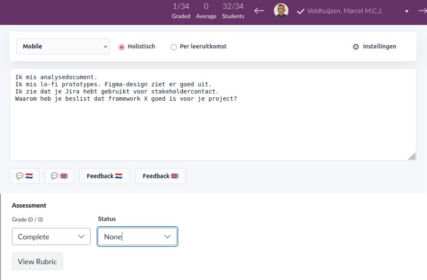Click View Rubric button
Viewport: 427px width, 280px height.
(x=37, y=261)
